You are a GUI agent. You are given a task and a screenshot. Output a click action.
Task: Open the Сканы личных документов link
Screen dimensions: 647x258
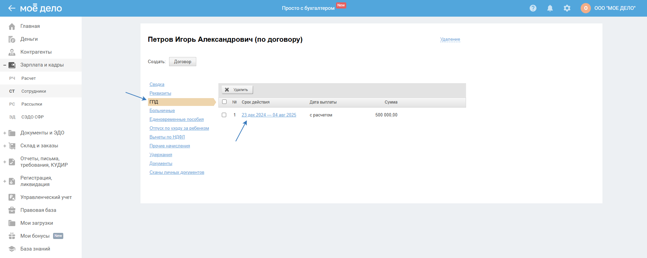coord(177,172)
